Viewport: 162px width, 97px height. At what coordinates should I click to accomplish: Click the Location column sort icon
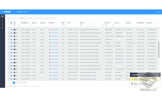[x=131, y=23]
